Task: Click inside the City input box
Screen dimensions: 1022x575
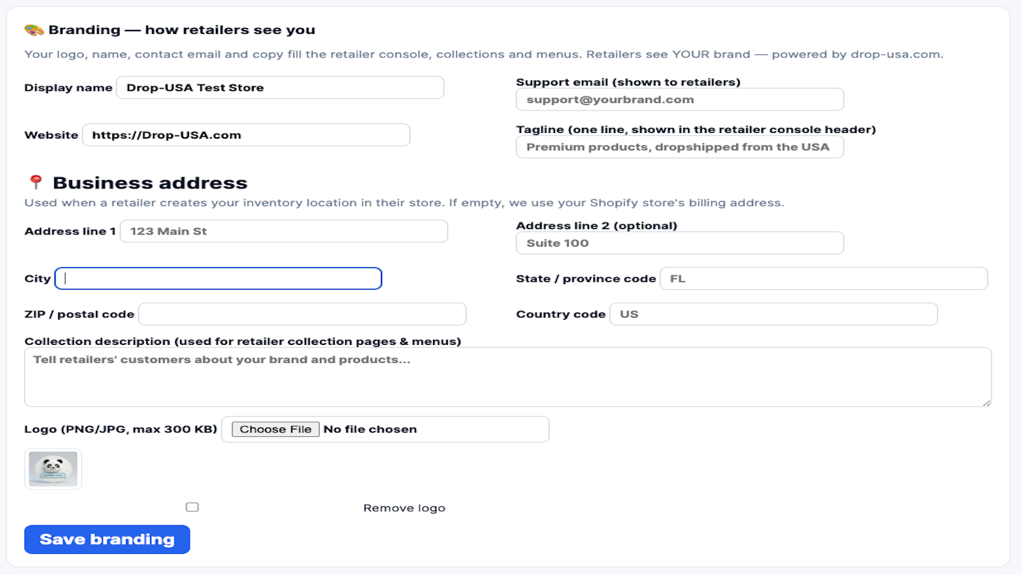Action: click(x=218, y=279)
